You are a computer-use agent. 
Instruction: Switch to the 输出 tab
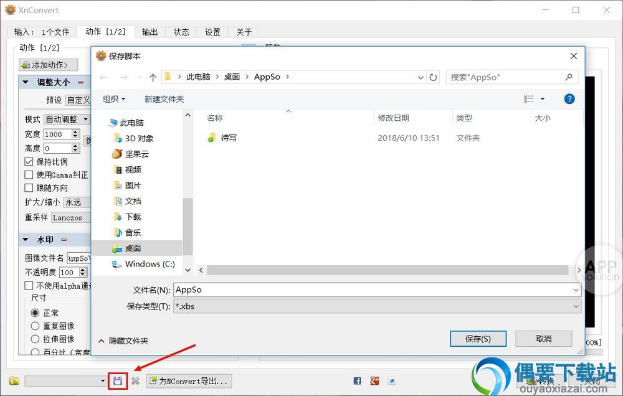pyautogui.click(x=150, y=32)
